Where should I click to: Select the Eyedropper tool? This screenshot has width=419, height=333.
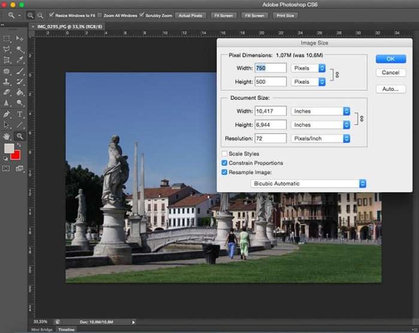pyautogui.click(x=20, y=60)
